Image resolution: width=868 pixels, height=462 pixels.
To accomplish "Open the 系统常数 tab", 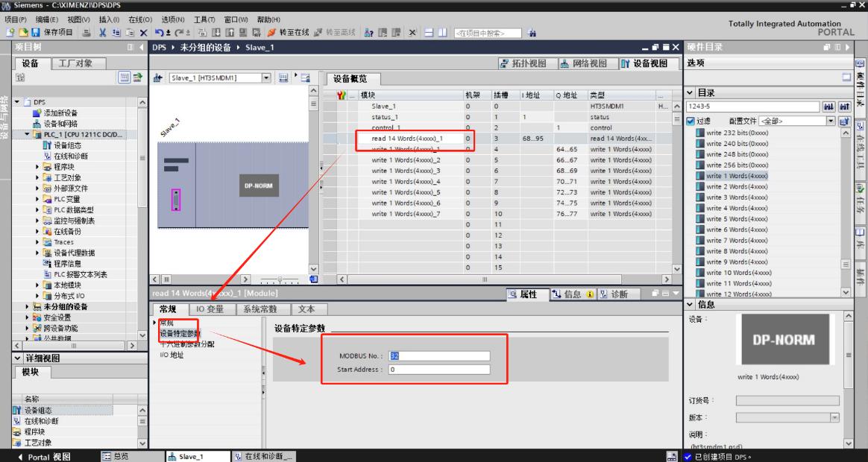I will click(x=260, y=309).
